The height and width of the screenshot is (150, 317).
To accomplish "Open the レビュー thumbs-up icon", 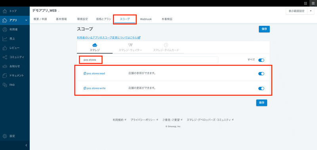I will click(x=5, y=48).
